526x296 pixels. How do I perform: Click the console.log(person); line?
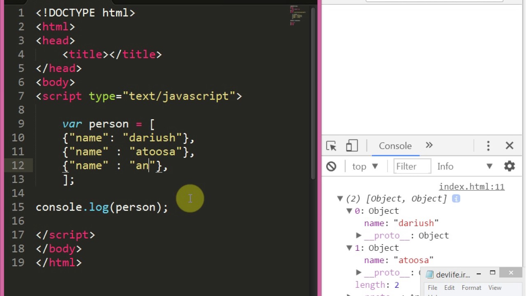pos(102,207)
